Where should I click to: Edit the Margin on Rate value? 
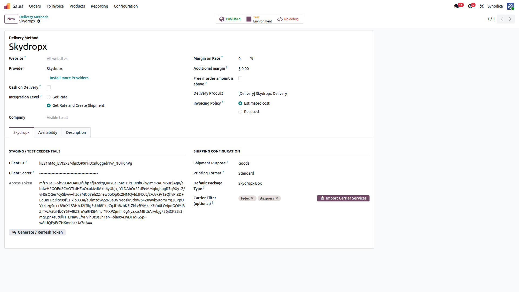243,59
